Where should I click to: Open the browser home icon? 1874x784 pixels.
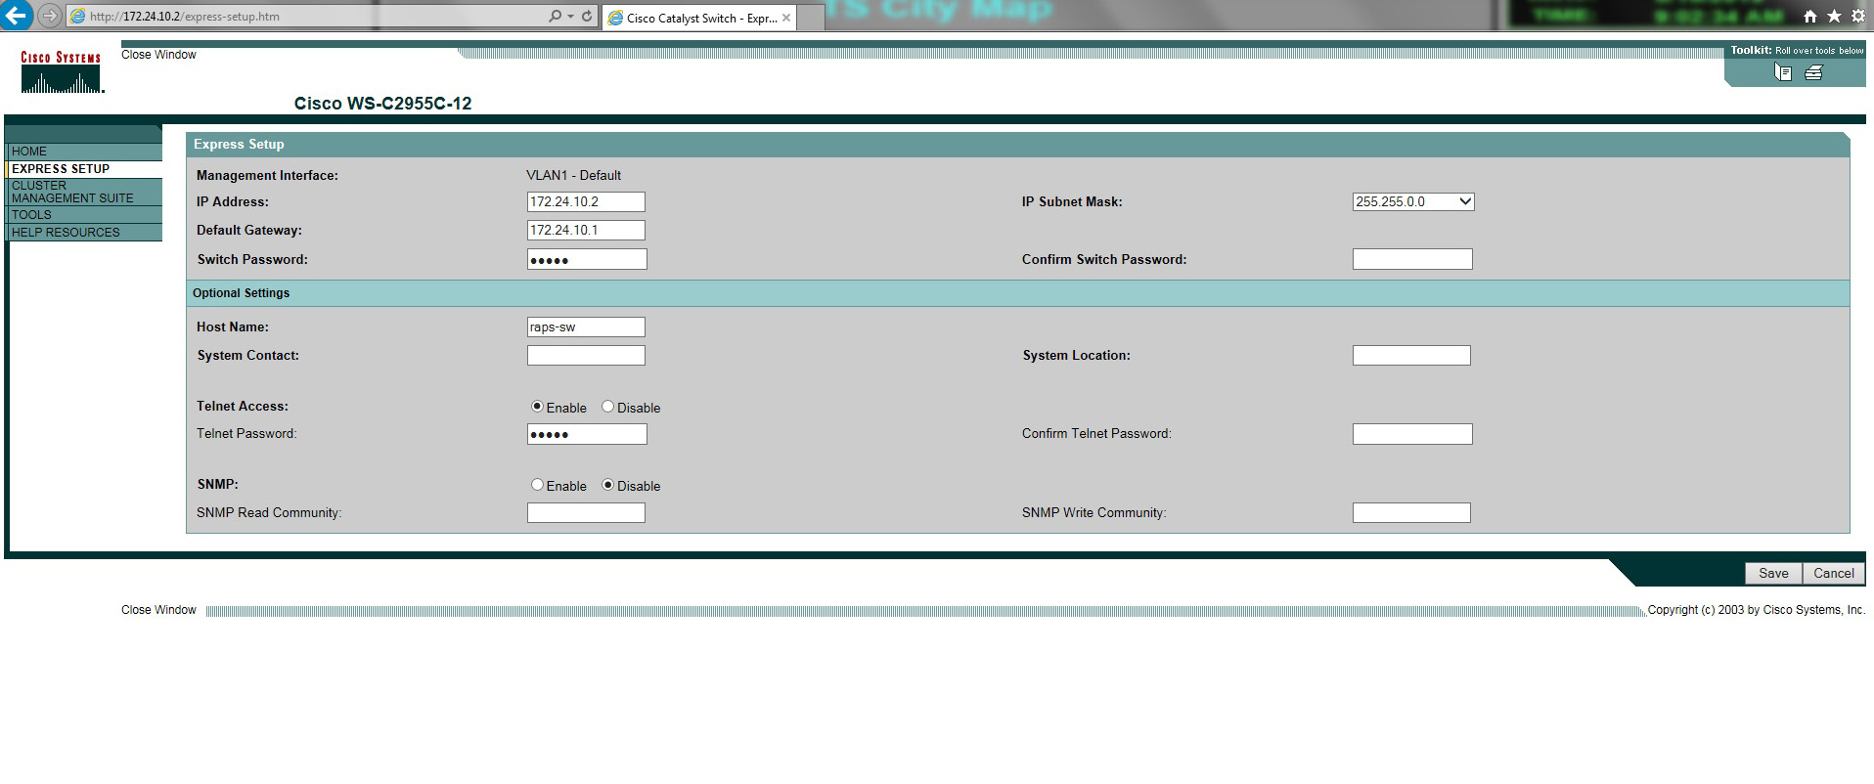pos(1810,16)
